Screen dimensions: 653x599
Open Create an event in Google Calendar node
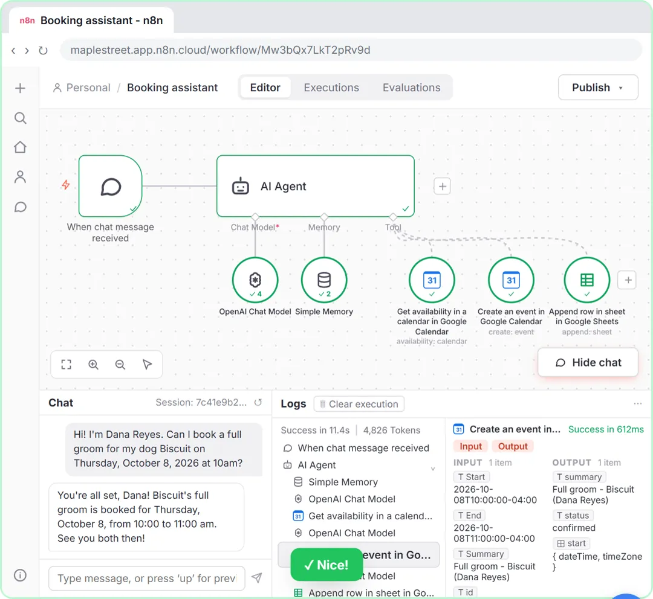click(x=511, y=280)
